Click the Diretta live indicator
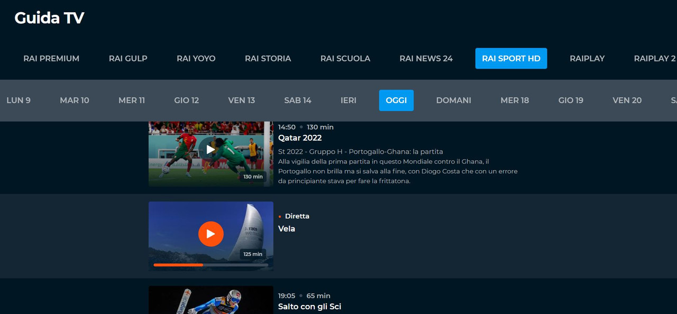The width and height of the screenshot is (677, 314). pos(294,216)
